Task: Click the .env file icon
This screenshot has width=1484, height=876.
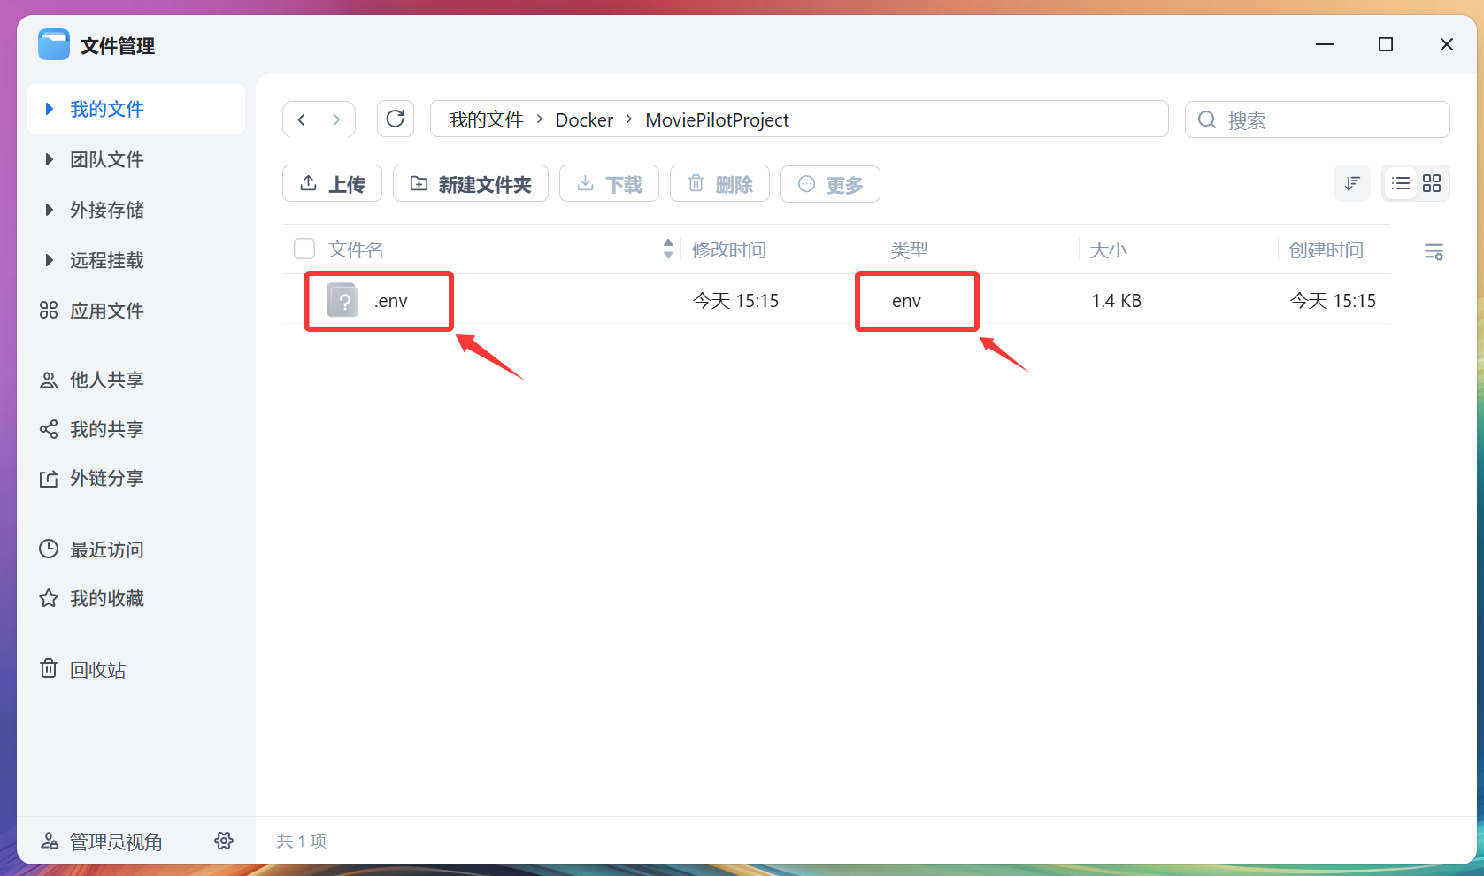Action: point(342,301)
